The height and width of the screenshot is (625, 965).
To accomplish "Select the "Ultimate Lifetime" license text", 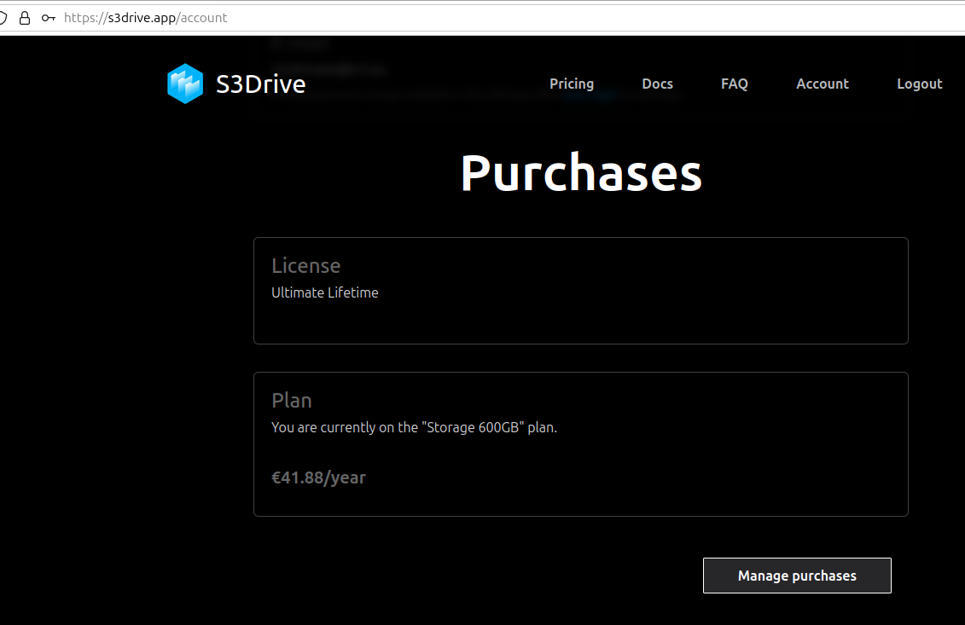I will click(x=325, y=292).
